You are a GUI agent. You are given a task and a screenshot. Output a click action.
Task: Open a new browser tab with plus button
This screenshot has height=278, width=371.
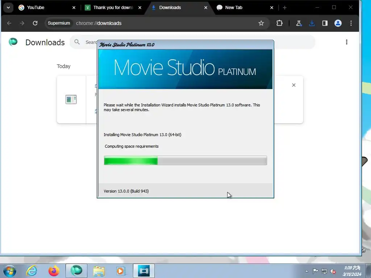(x=285, y=8)
